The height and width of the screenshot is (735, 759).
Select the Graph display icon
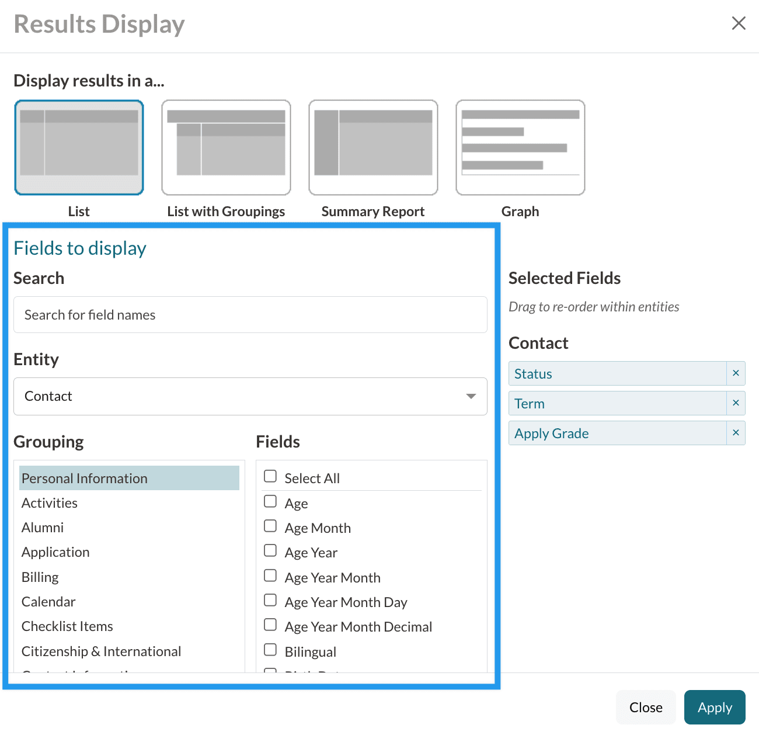pyautogui.click(x=520, y=147)
